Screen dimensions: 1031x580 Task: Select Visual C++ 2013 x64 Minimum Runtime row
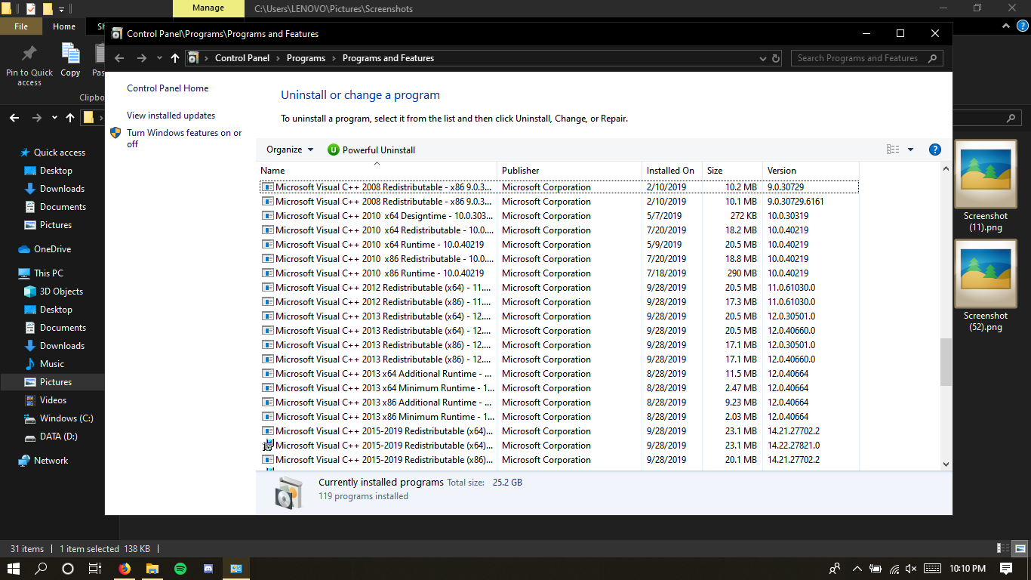coord(559,388)
